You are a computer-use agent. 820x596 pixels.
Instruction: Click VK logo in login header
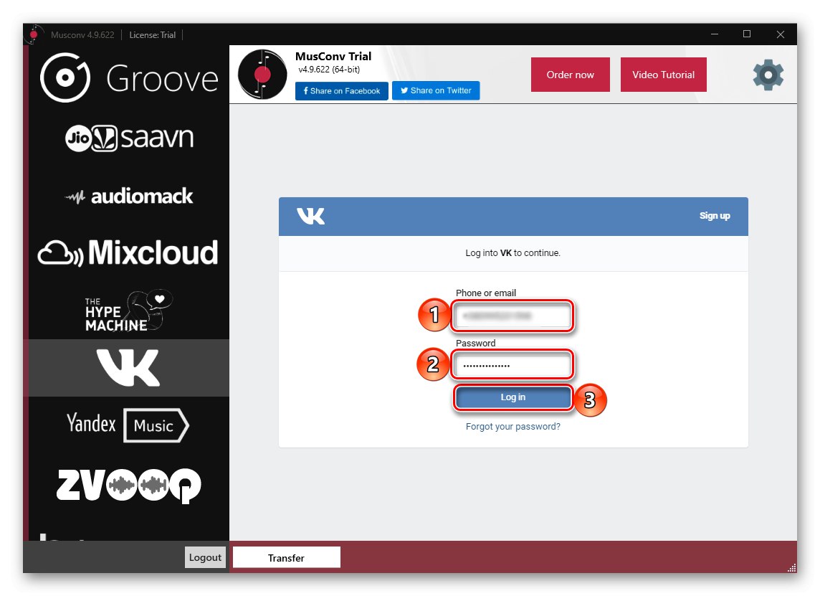(x=310, y=216)
